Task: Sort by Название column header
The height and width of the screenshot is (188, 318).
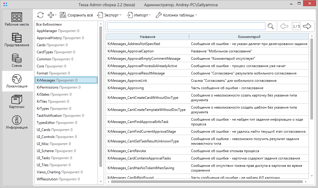Action: (148, 37)
